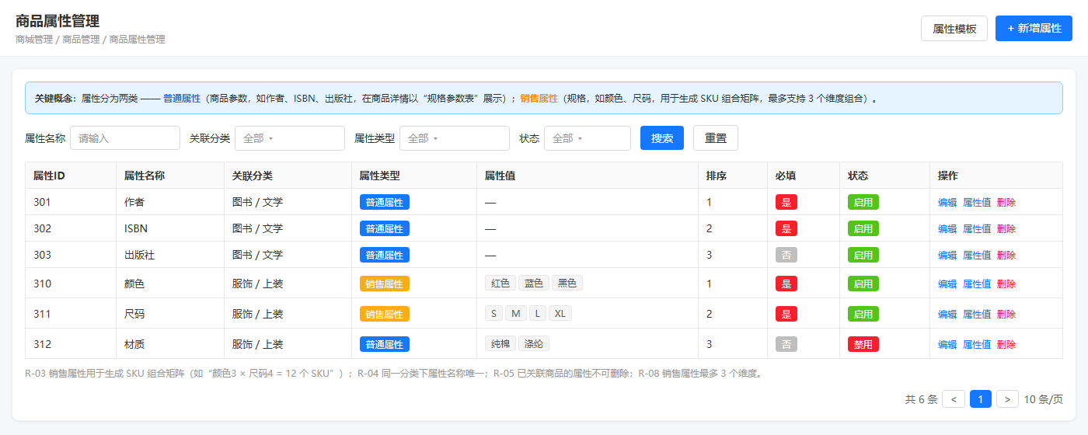Open the 10 条/页 page size selector
1088x435 pixels.
point(1044,399)
